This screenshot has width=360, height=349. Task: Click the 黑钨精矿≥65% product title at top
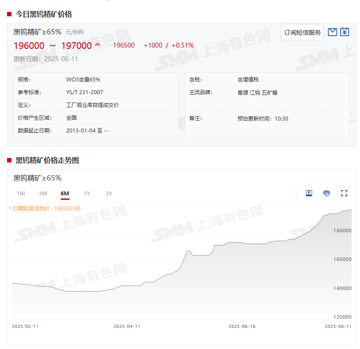[37, 32]
